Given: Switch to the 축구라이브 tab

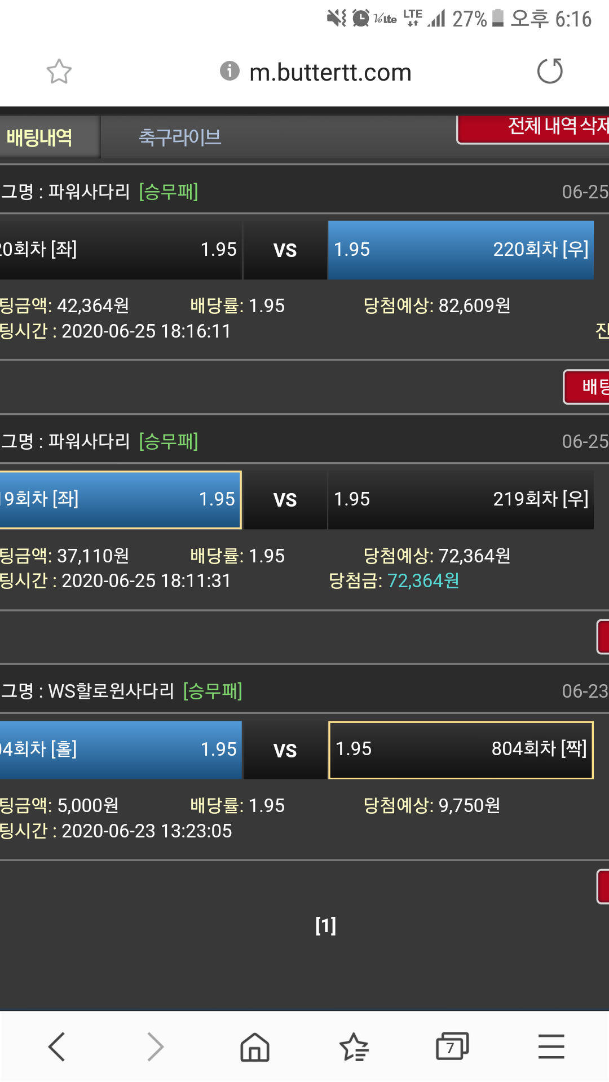Looking at the screenshot, I should 180,138.
